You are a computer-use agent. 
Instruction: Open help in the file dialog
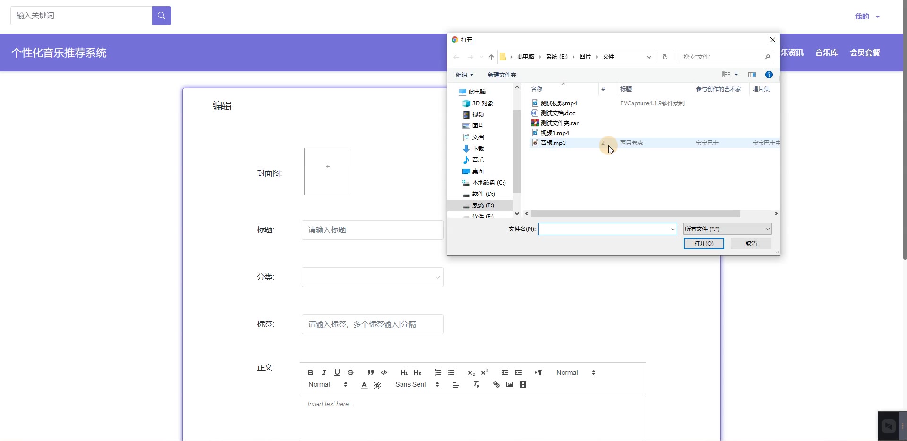pyautogui.click(x=769, y=75)
